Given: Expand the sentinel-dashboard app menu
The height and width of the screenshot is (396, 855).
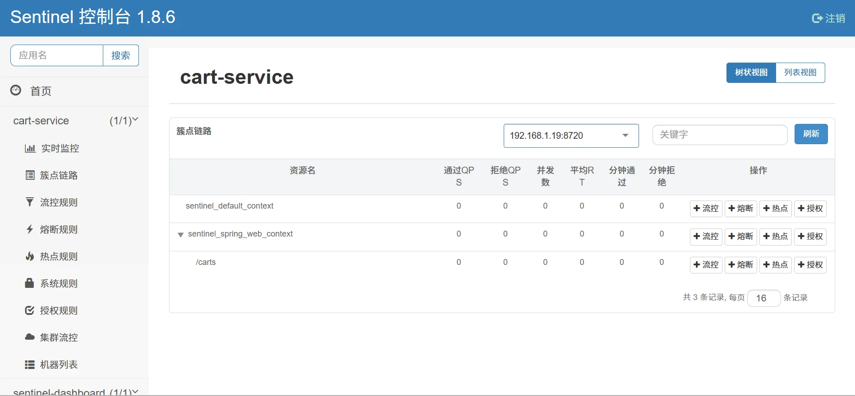Looking at the screenshot, I should 74,391.
